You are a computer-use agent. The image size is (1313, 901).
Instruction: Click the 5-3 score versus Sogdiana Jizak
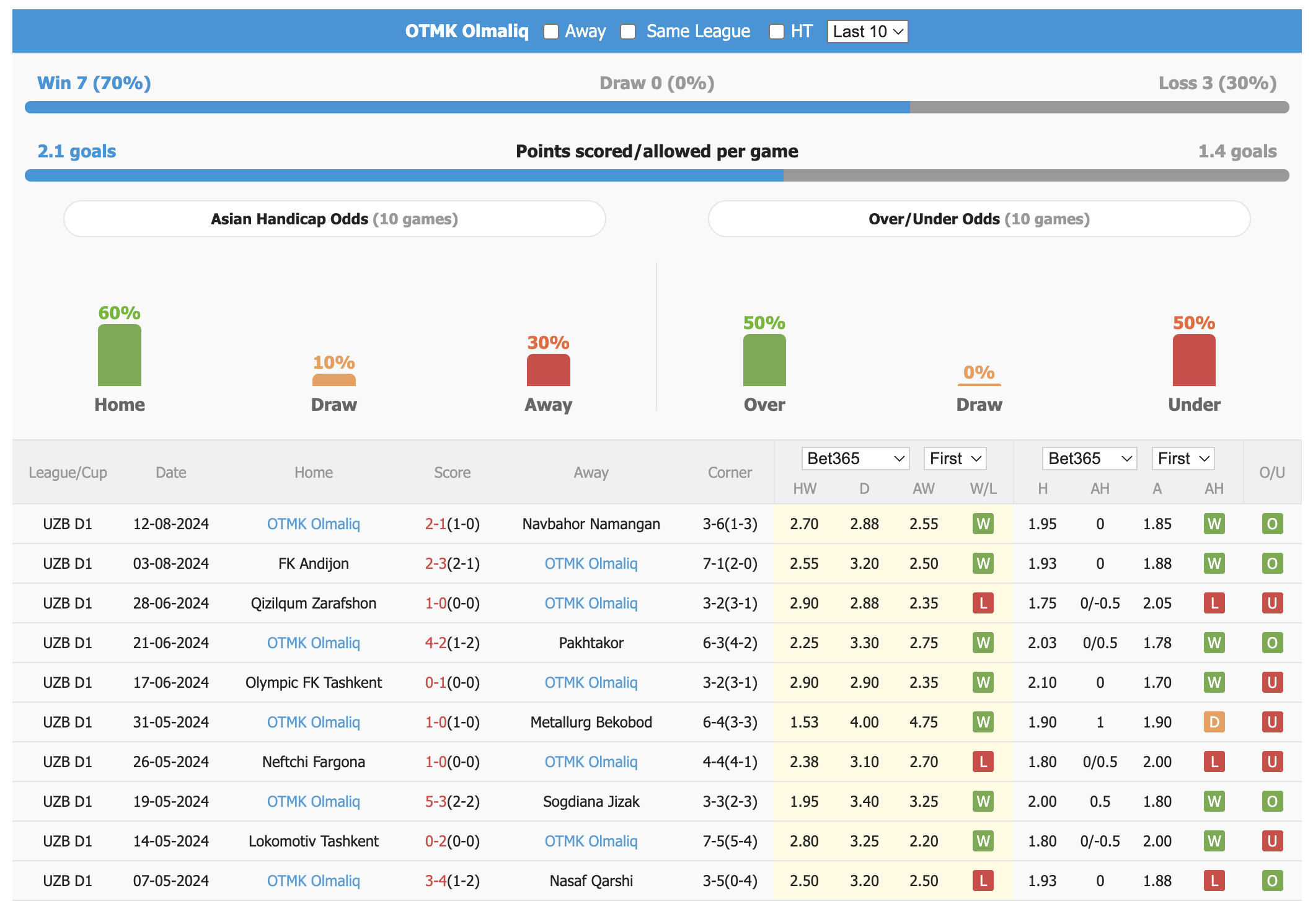(x=436, y=801)
